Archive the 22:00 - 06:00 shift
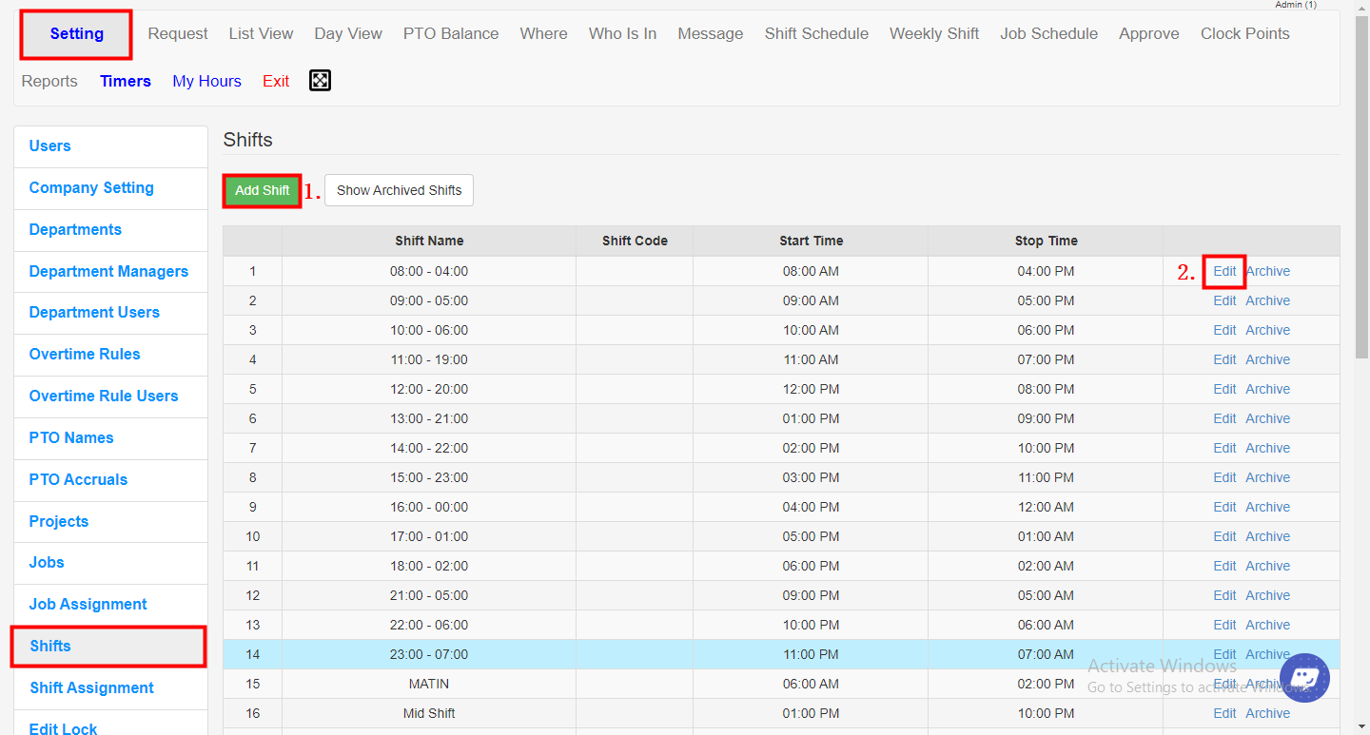 click(x=1267, y=625)
